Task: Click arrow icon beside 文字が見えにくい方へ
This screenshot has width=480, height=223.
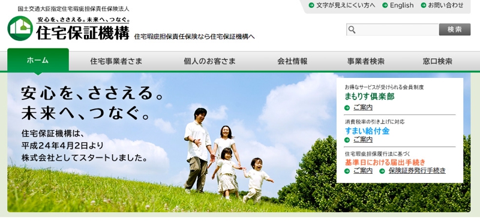Action: click(x=311, y=5)
